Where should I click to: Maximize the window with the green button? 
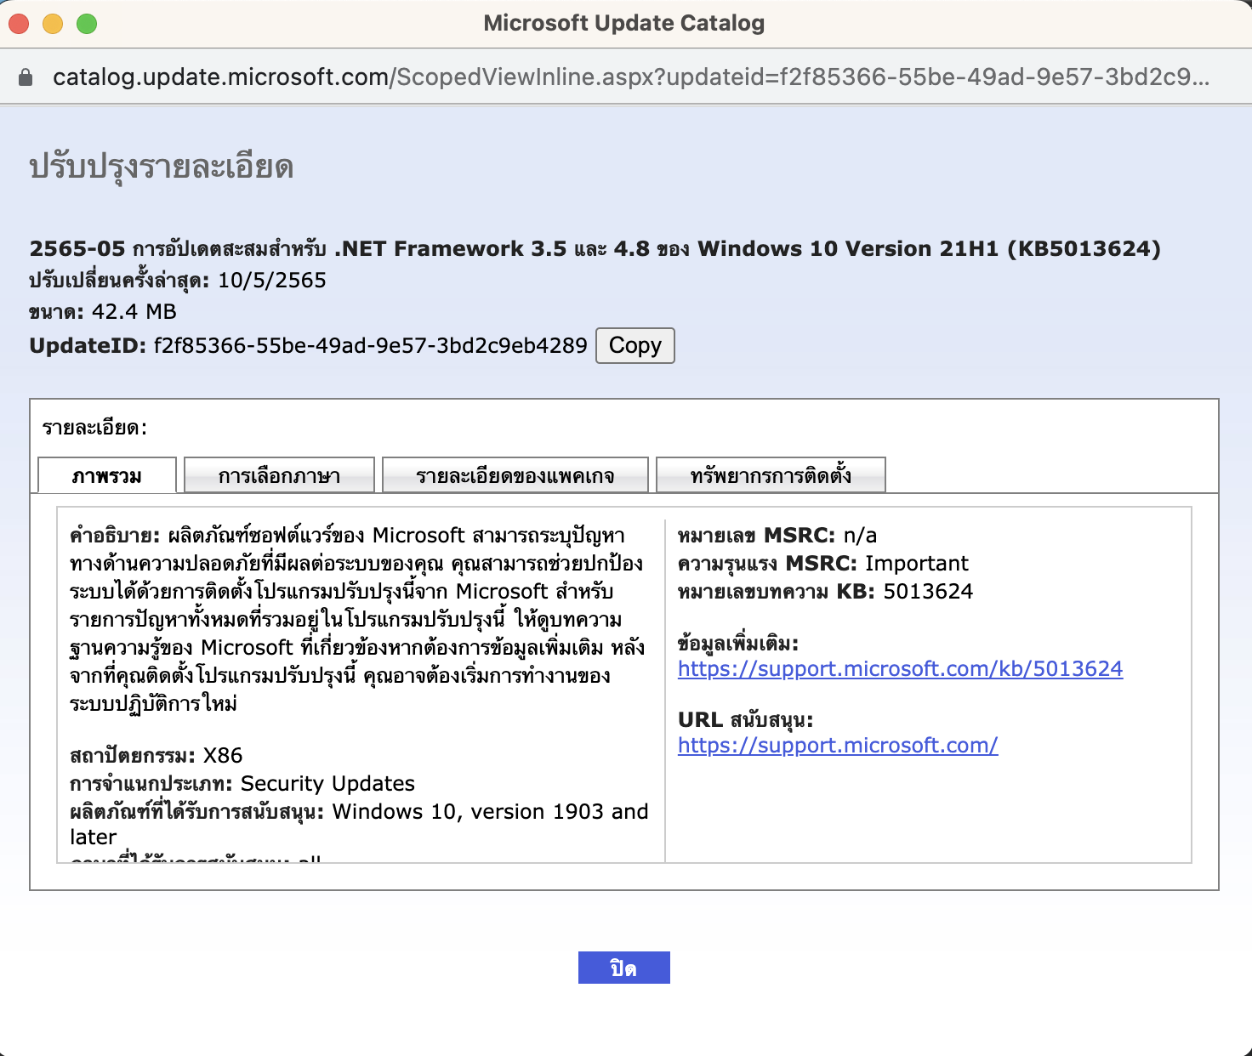[x=87, y=24]
